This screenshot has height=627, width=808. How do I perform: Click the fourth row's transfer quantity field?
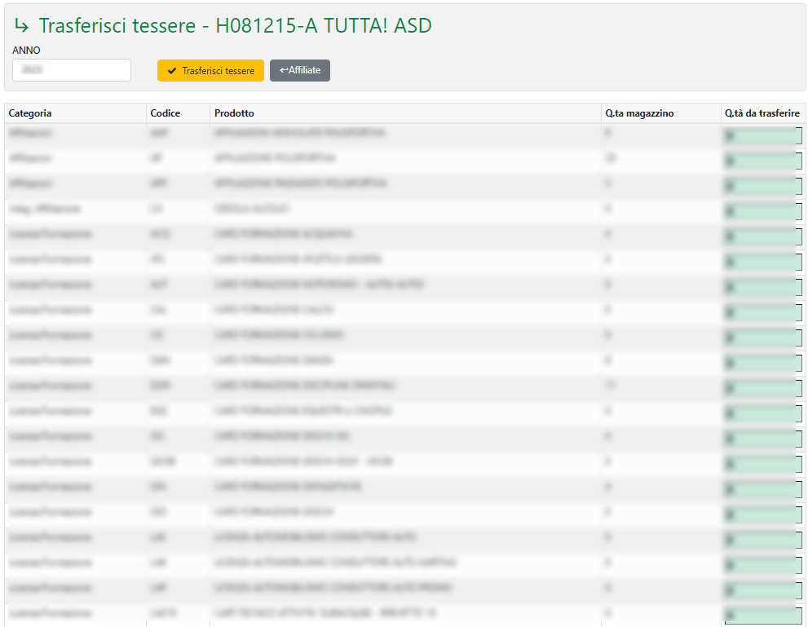point(762,211)
